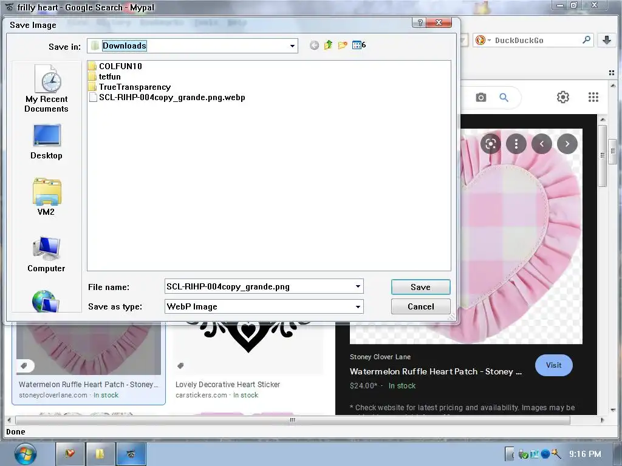Open Google quick settings gear
The width and height of the screenshot is (622, 466).
click(x=563, y=97)
